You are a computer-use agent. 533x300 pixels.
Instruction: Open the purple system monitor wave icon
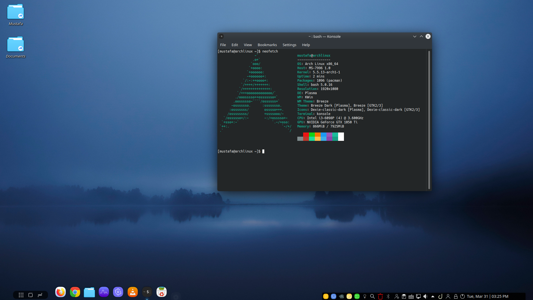pos(104,292)
